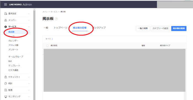Viewport: 193px width, 100px height.
Task: Click the 一覧の編集 button
Action: click(x=143, y=28)
